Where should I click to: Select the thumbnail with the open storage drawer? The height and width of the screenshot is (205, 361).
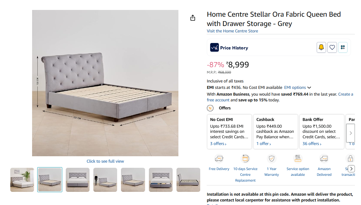pyautogui.click(x=160, y=180)
